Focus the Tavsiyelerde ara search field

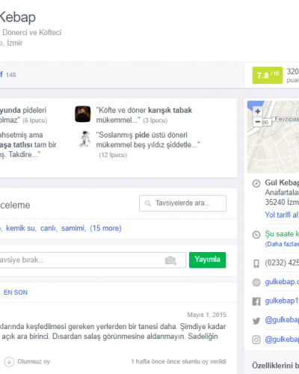click(182, 203)
